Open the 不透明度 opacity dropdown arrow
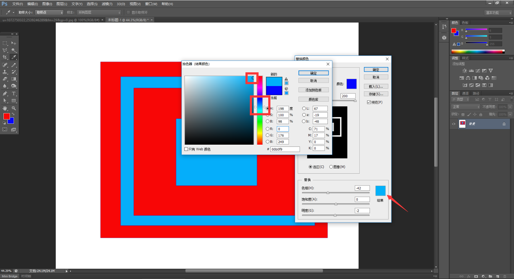Image resolution: width=514 pixels, height=279 pixels. coord(510,107)
